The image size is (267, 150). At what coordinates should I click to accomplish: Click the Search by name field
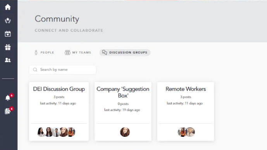[63, 70]
